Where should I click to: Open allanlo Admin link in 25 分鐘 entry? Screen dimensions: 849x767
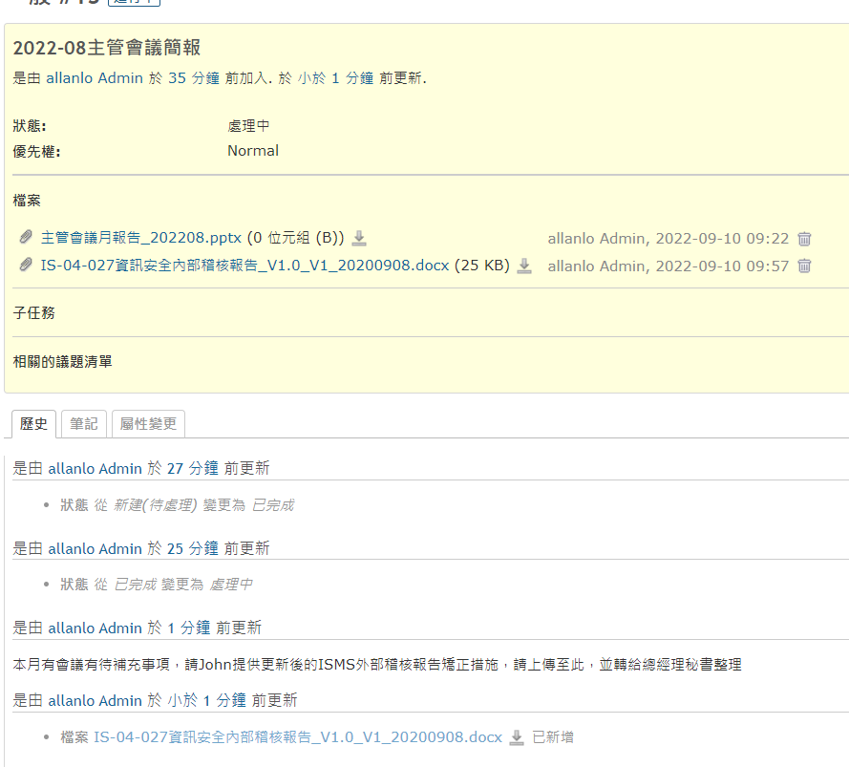tap(95, 548)
